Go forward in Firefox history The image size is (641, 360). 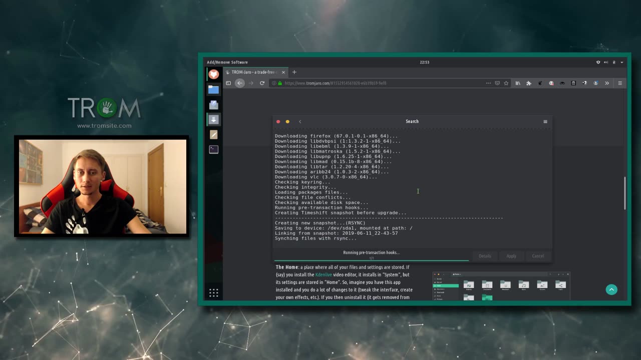[251, 83]
